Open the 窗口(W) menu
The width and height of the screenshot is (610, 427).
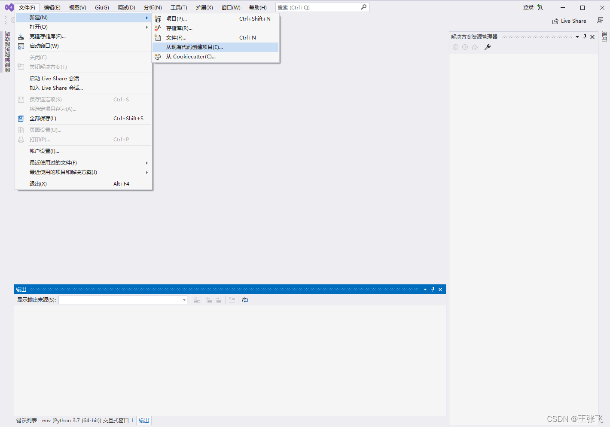(231, 8)
